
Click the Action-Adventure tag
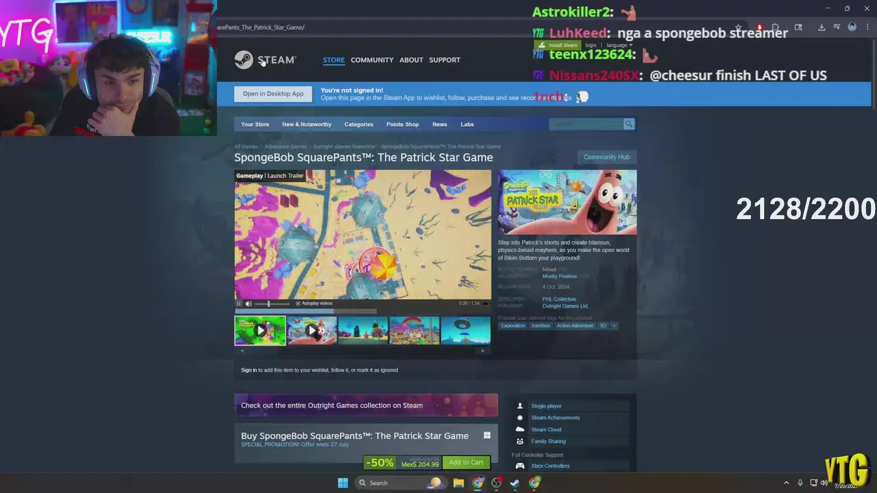click(x=575, y=326)
